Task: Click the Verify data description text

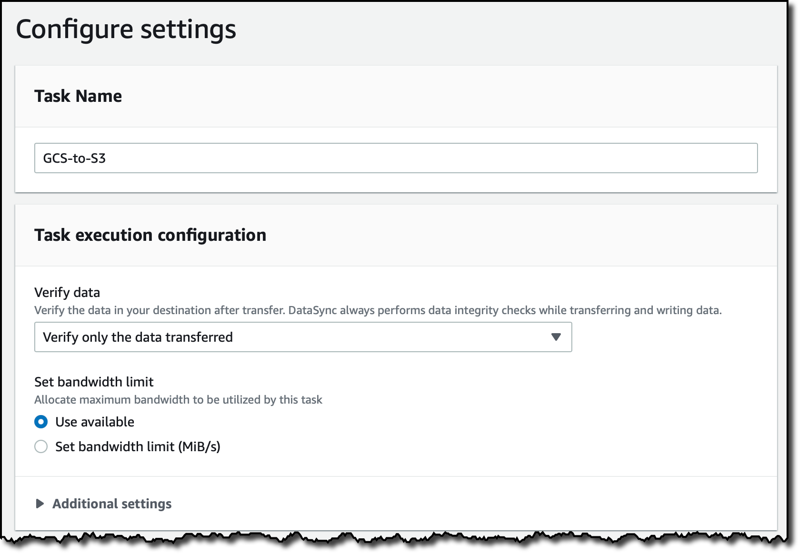Action: [x=378, y=310]
